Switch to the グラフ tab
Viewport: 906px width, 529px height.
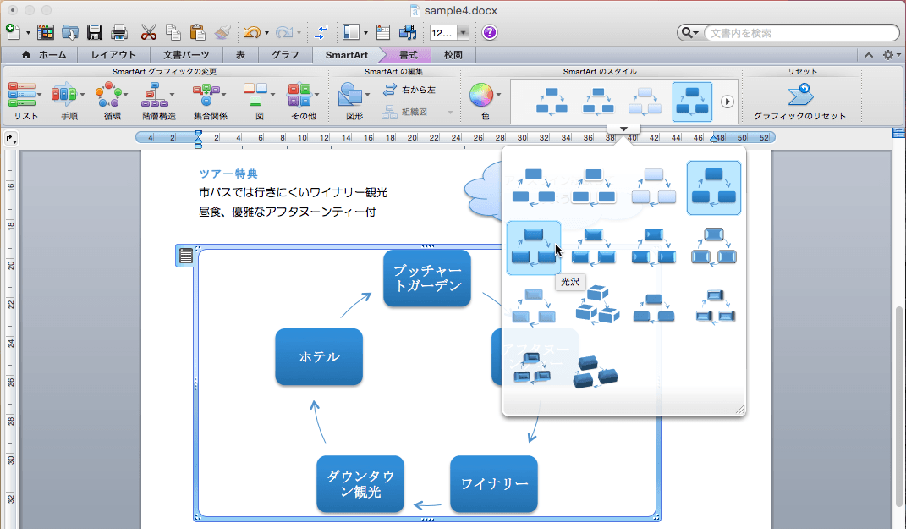pyautogui.click(x=285, y=55)
